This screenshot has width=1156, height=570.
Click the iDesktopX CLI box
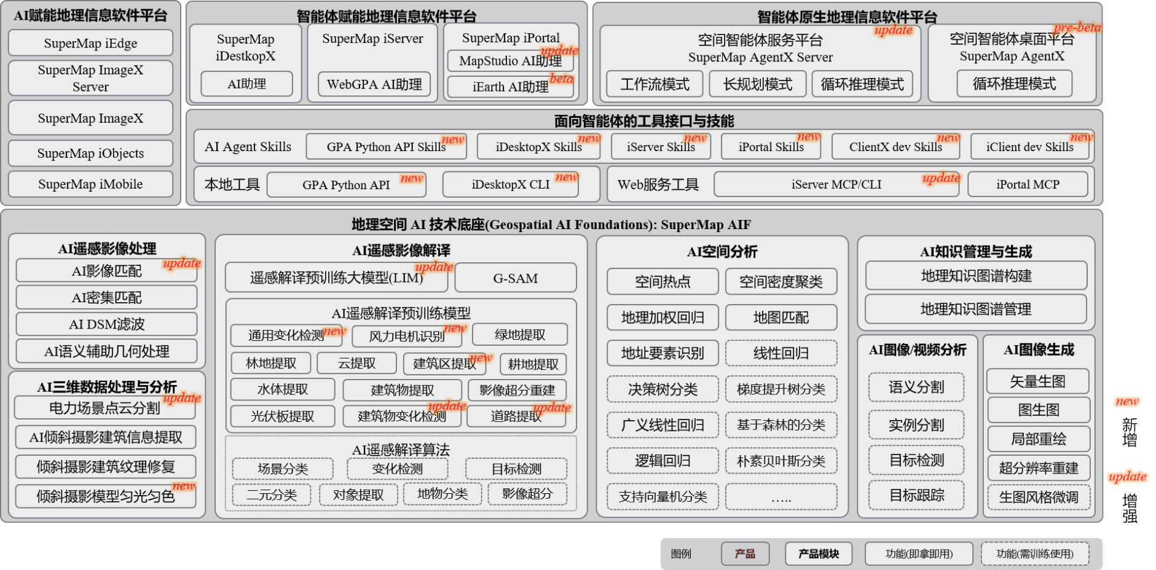511,185
